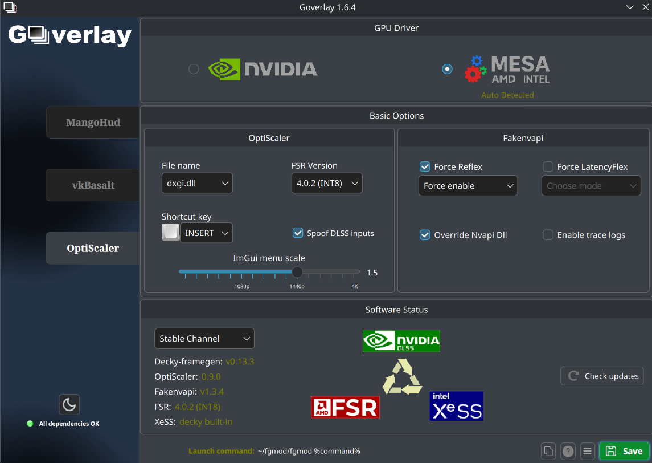Click Auto Detected label under MESA
652x463 pixels.
507,95
